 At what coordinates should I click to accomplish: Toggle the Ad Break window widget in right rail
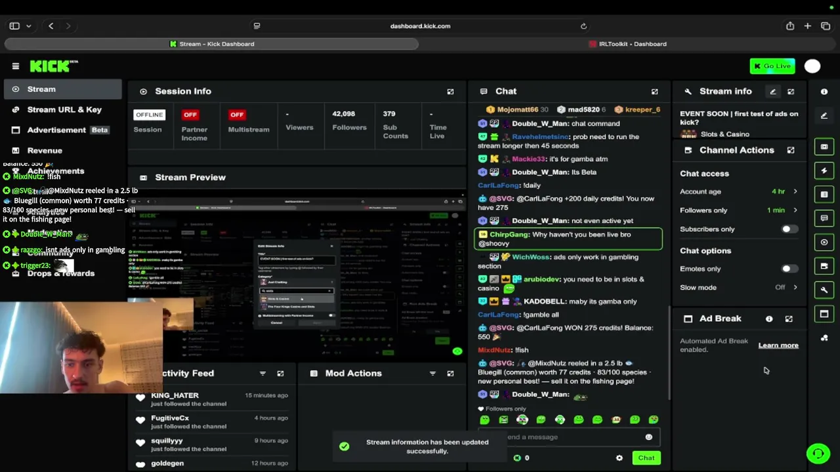(x=824, y=314)
